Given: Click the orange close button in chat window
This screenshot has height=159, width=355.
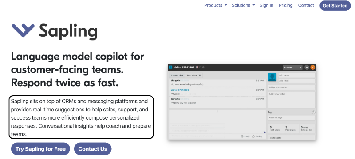Looking at the screenshot, I should pyautogui.click(x=313, y=67).
